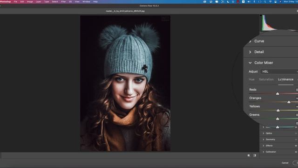The height and width of the screenshot is (168, 298).
Task: Switch to the Hue tab
Action: click(x=251, y=79)
